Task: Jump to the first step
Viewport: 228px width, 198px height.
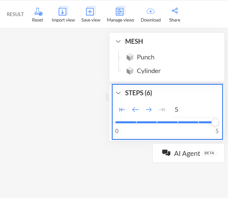Action: tap(122, 110)
